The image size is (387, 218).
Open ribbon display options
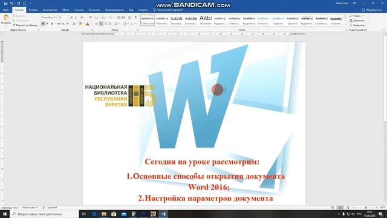click(354, 3)
